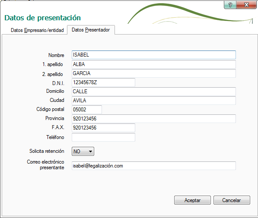This screenshot has height=218, width=258.
Task: Click the Código postal field 05002
Action: (87, 110)
